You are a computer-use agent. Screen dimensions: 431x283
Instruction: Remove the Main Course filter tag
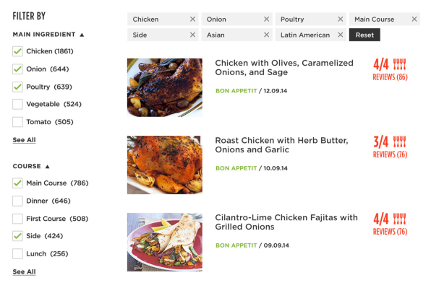pos(414,19)
